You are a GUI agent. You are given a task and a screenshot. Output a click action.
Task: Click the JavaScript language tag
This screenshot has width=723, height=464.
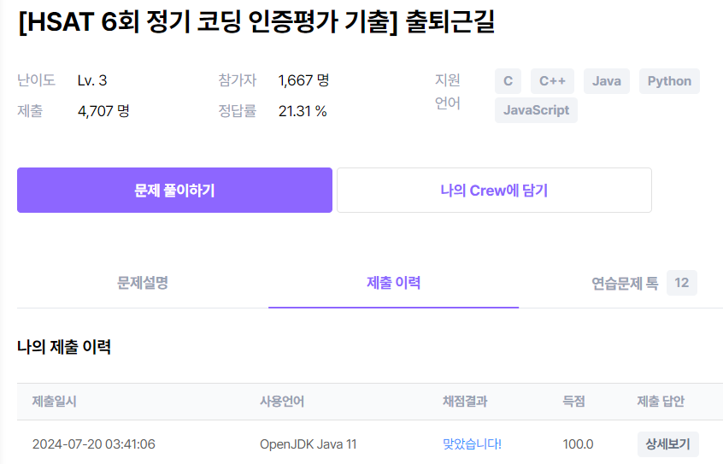click(x=536, y=110)
